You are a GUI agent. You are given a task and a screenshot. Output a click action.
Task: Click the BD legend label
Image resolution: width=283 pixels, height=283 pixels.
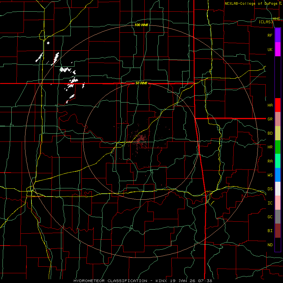coord(270,133)
